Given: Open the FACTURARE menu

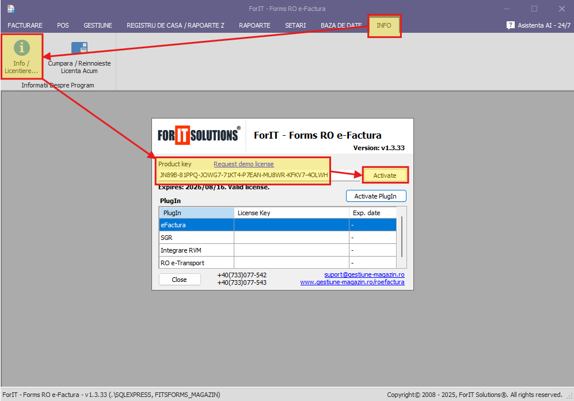Looking at the screenshot, I should (x=25, y=25).
